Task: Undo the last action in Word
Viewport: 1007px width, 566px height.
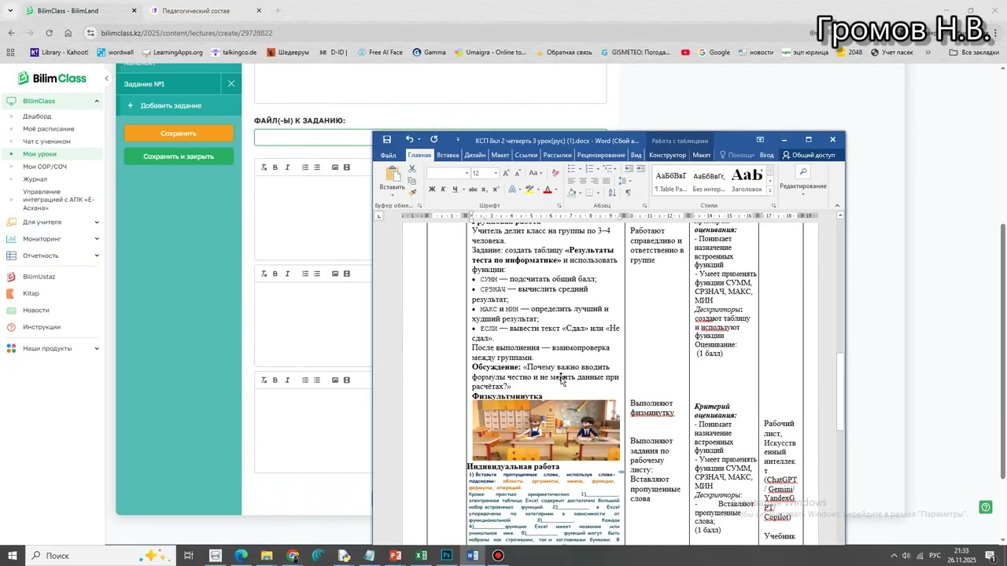Action: pyautogui.click(x=409, y=140)
